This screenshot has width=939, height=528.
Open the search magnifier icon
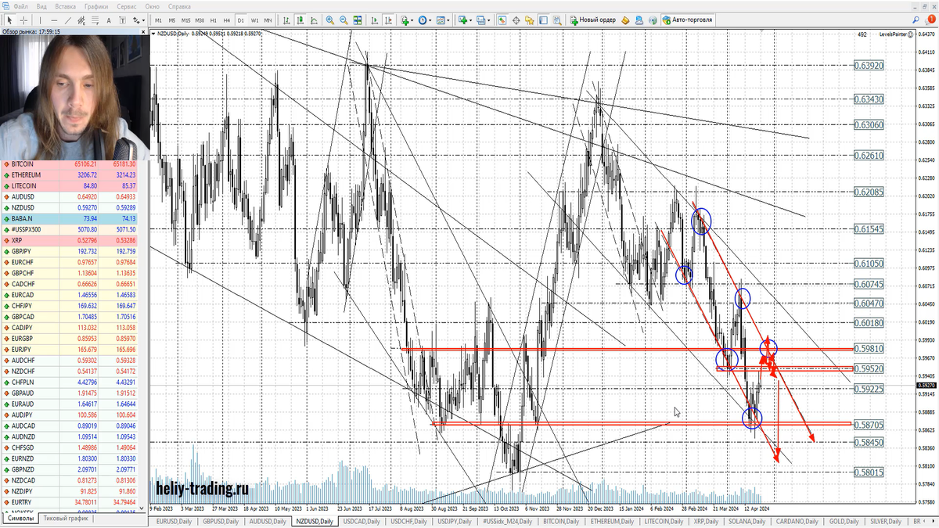[x=916, y=20]
